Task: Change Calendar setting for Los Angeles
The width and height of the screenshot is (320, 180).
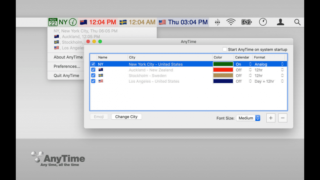Action: [x=243, y=81]
